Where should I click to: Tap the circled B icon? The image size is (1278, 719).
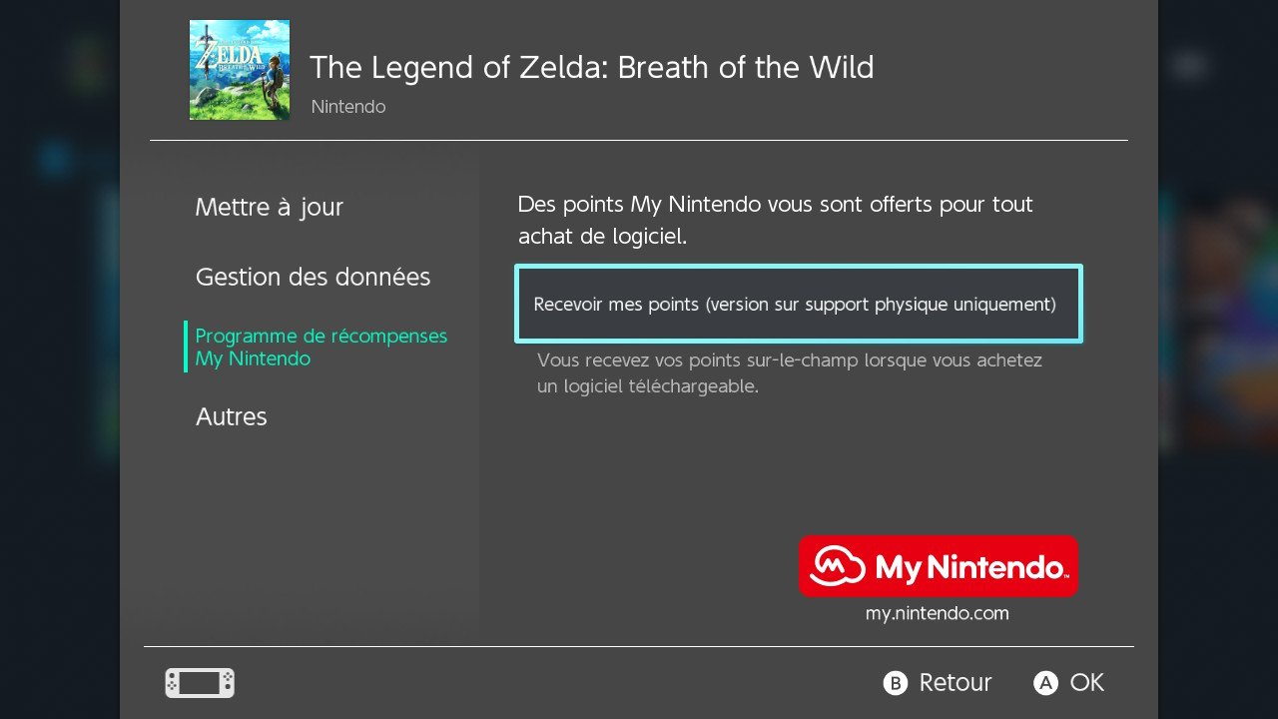pyautogui.click(x=896, y=683)
